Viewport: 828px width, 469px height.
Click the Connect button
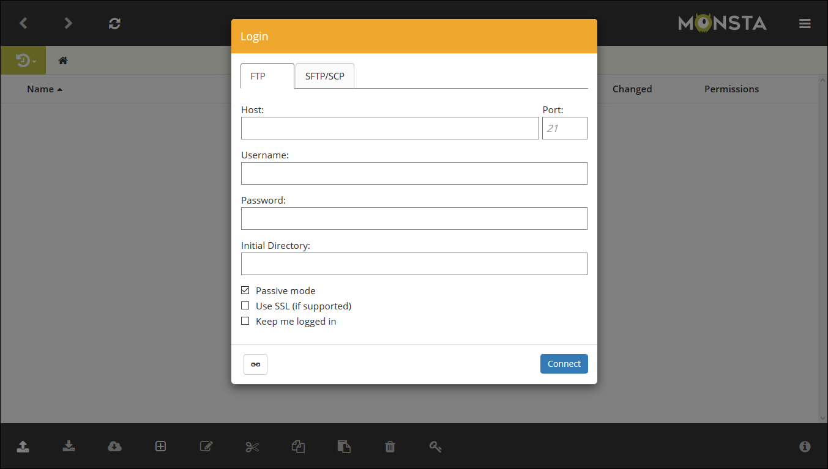(x=564, y=364)
